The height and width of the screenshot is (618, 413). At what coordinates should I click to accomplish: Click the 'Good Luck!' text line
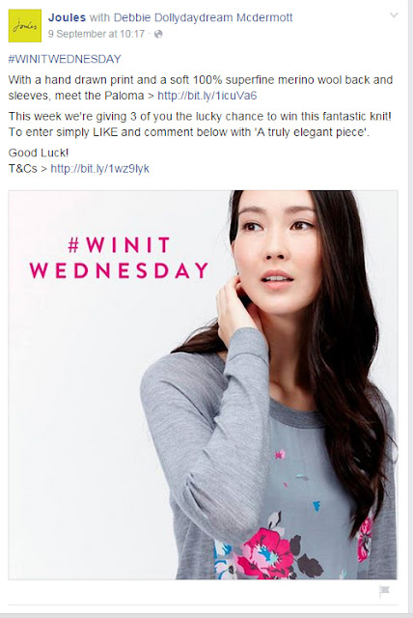tap(39, 153)
